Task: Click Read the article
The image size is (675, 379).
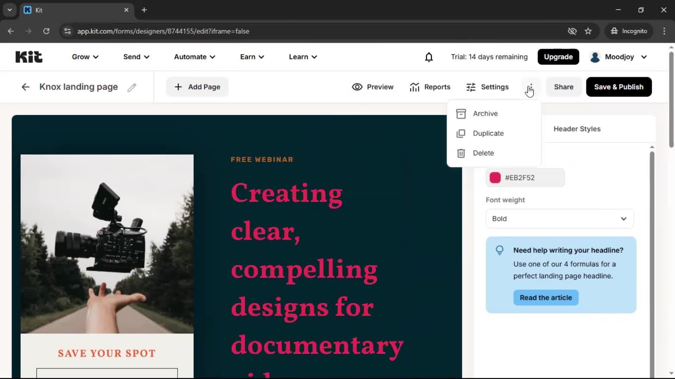Action: tap(545, 297)
